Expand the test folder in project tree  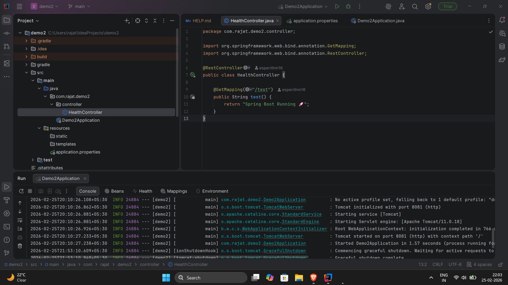click(x=33, y=160)
